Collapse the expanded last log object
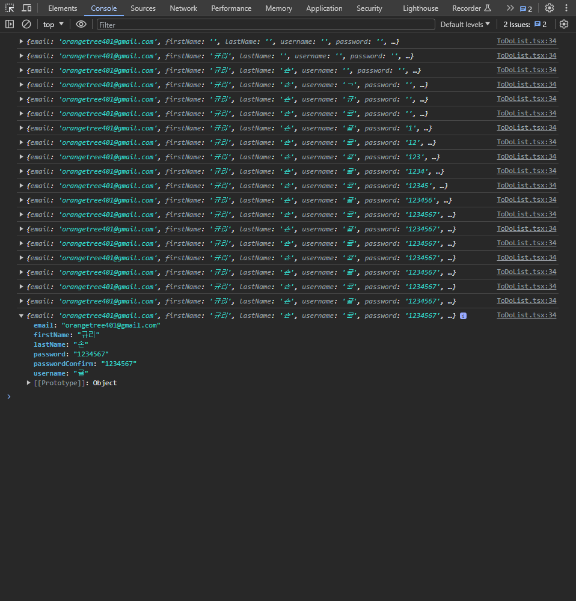Image resolution: width=576 pixels, height=601 pixels. (x=22, y=316)
